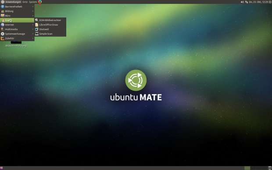Viewport: 272px width, 170px height.
Task: Click the Bildung category icon
Action: tap(3, 11)
